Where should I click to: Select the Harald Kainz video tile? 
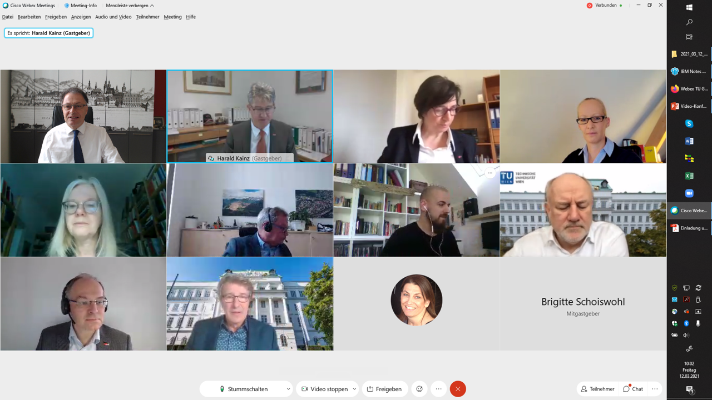click(x=250, y=116)
